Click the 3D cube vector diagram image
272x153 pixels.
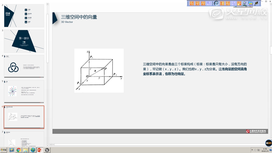[x=99, y=70]
